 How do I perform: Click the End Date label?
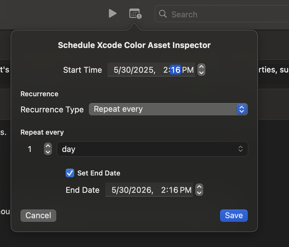83,190
